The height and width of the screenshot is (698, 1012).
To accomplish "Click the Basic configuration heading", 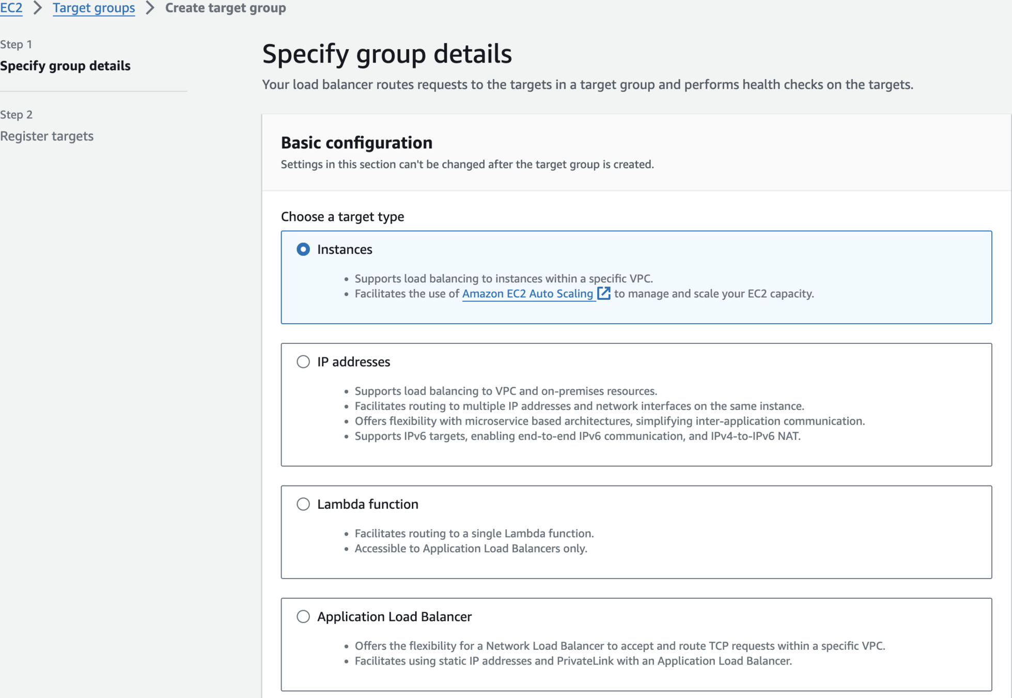I will click(356, 143).
